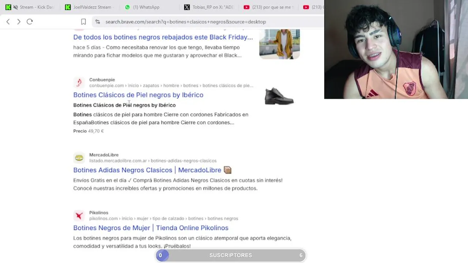The height and width of the screenshot is (263, 468).
Task: Click the 'MercadoLibre' site name label
Action: coord(104,155)
